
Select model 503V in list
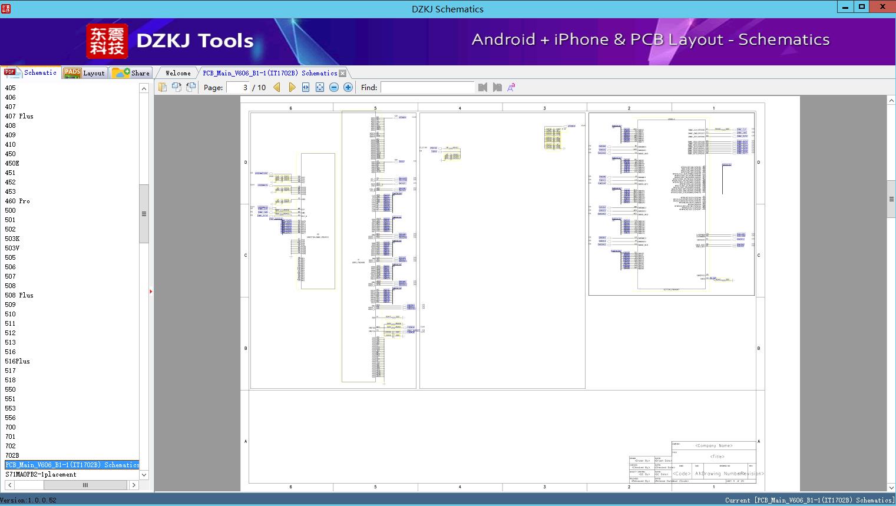click(x=12, y=248)
